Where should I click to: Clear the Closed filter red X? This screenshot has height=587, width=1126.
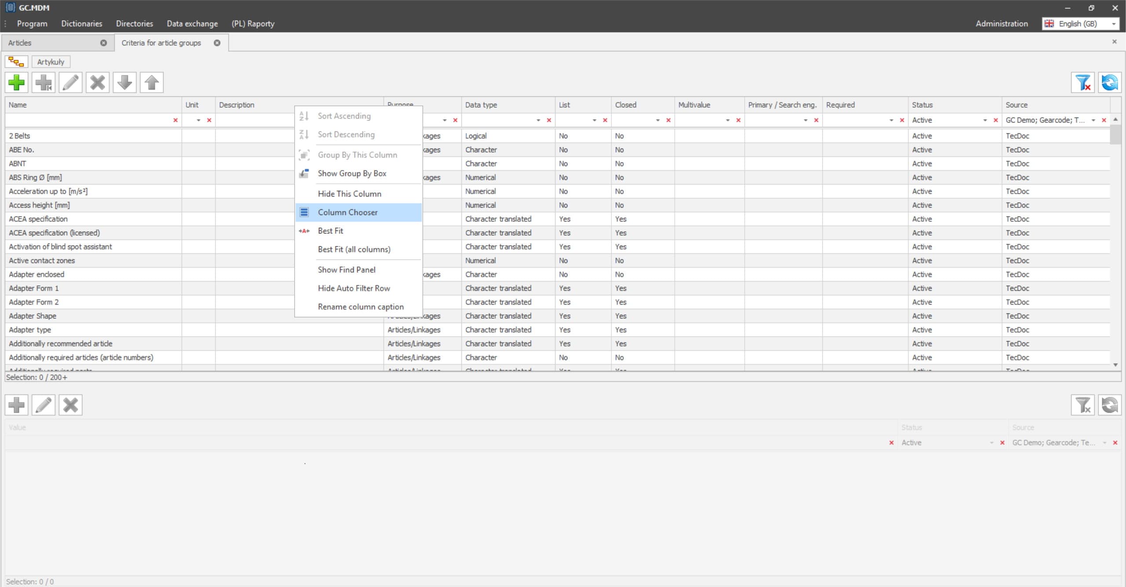point(669,120)
